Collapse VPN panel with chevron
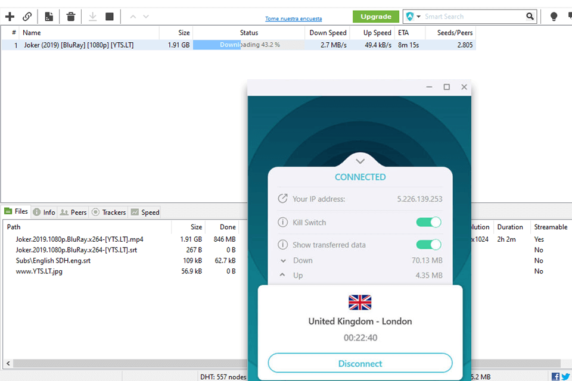The height and width of the screenshot is (381, 572). 360,161
